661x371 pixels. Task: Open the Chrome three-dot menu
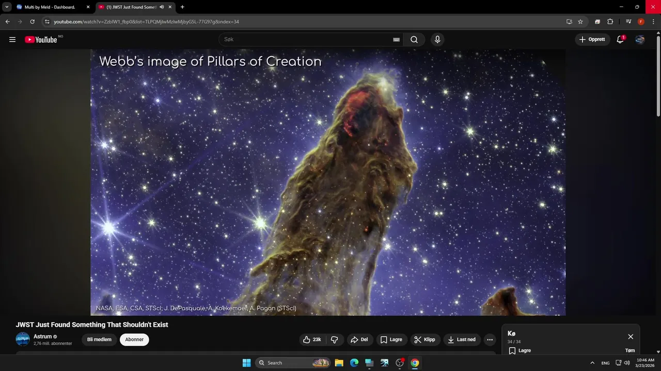coord(653,22)
